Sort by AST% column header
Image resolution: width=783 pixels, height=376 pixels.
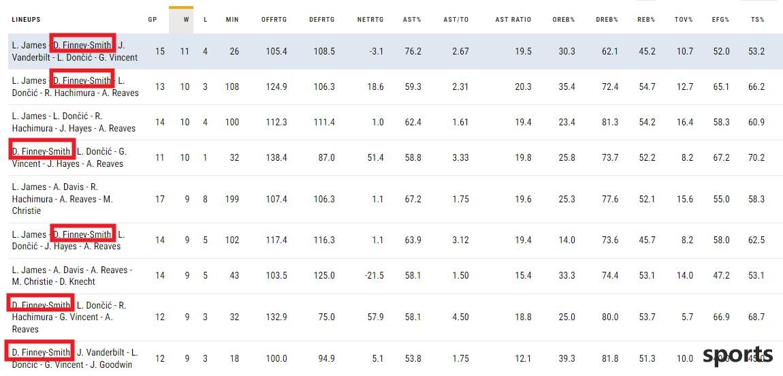(x=412, y=20)
